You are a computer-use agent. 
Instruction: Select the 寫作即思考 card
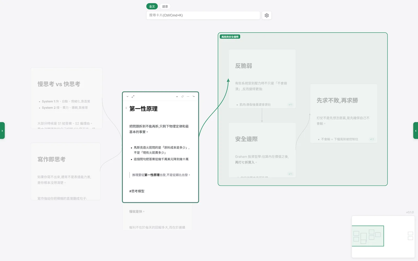(66, 171)
